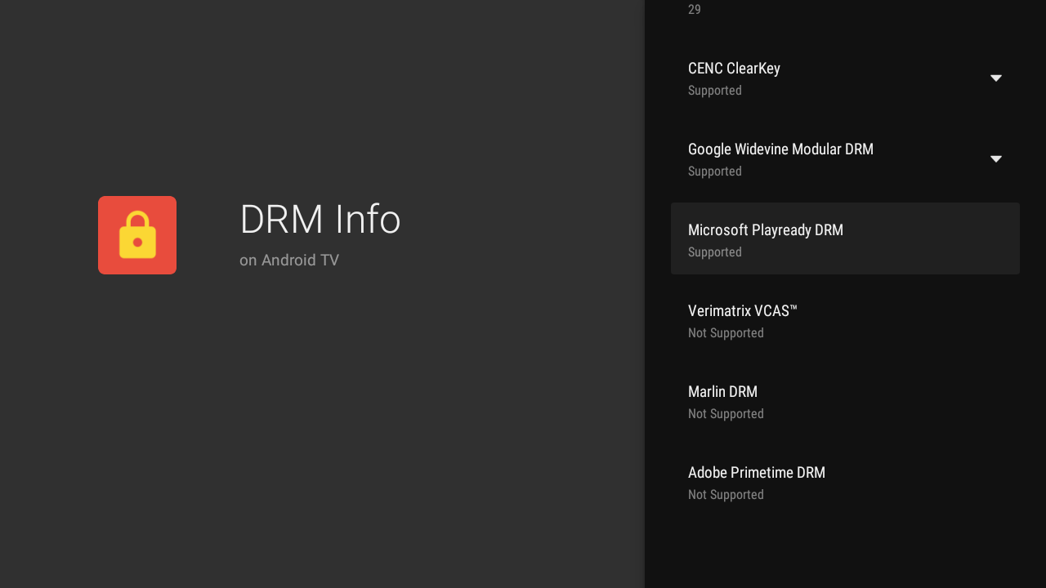Viewport: 1046px width, 588px height.
Task: Click Not Supported under Adobe Primetime DRM
Action: [x=726, y=494]
